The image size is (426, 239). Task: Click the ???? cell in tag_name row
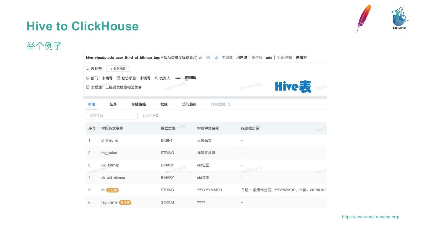click(201, 202)
